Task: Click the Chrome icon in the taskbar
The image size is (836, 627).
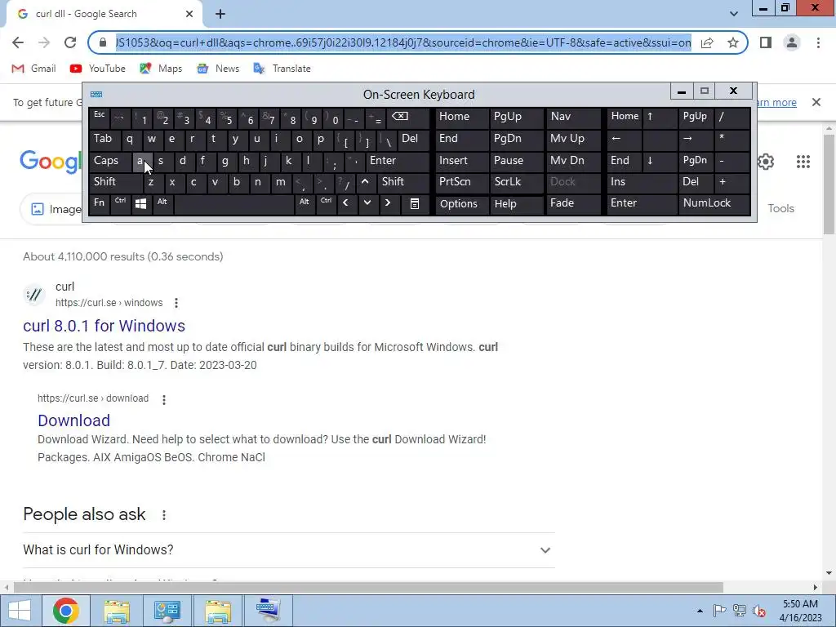Action: 65,611
